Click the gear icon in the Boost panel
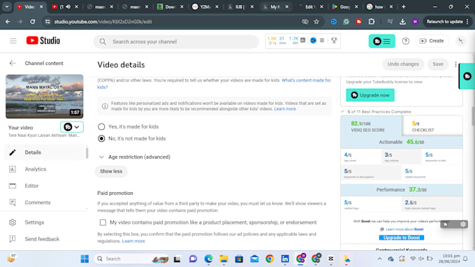The width and height of the screenshot is (475, 267). 463,224
